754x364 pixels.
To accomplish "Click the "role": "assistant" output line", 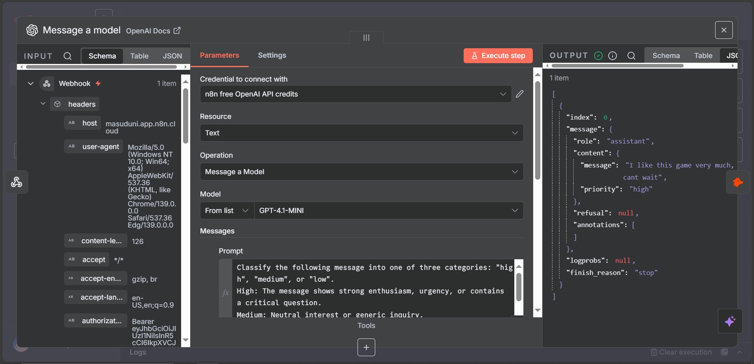I will click(613, 141).
